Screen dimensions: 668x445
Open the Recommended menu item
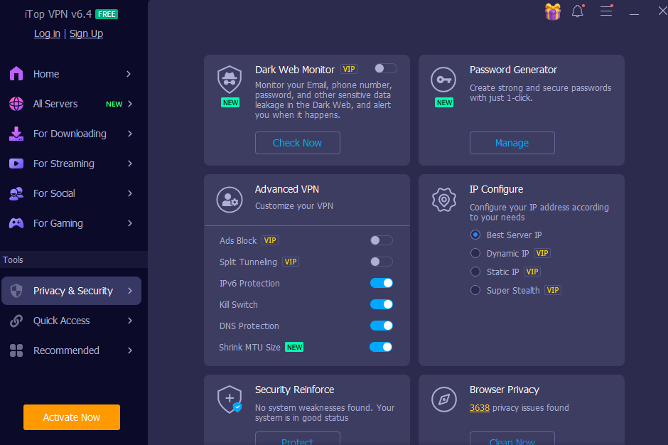point(71,350)
